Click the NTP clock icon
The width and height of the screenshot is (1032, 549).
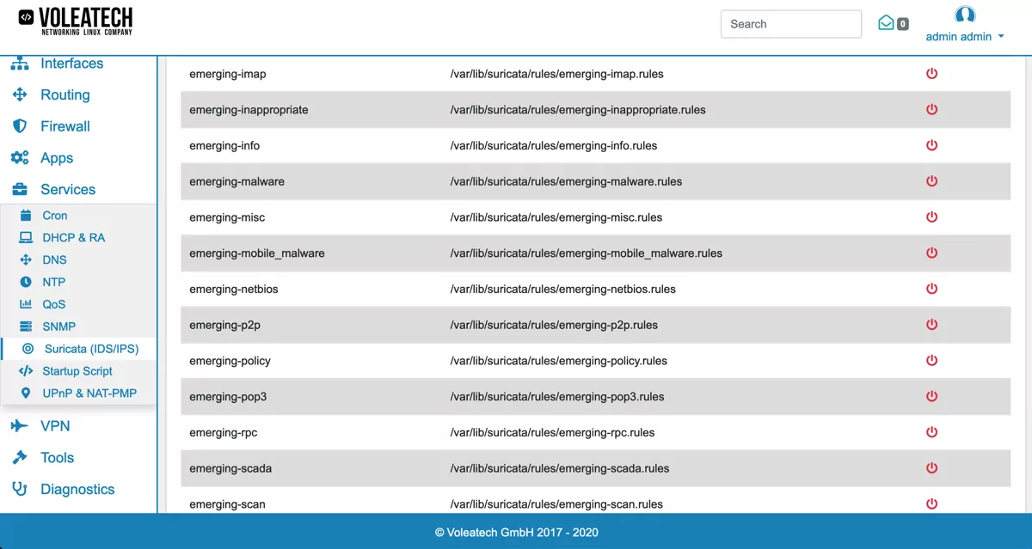click(x=28, y=281)
